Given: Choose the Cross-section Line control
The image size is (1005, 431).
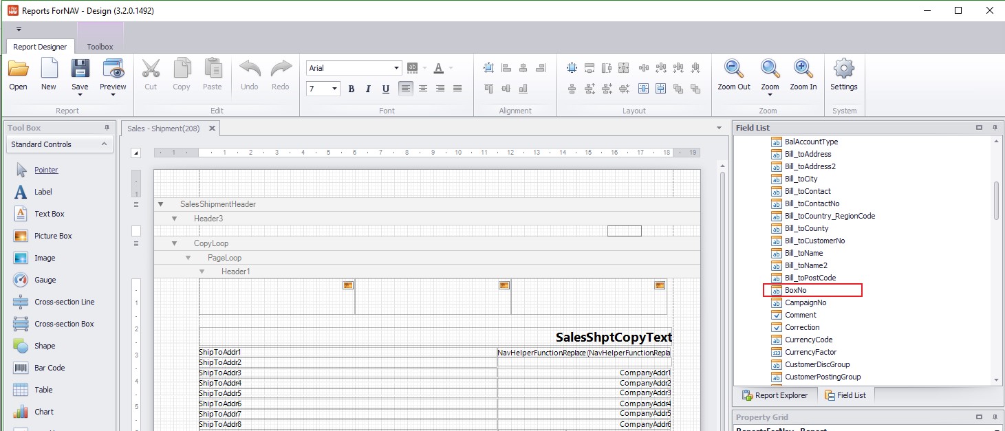Looking at the screenshot, I should pyautogui.click(x=64, y=302).
